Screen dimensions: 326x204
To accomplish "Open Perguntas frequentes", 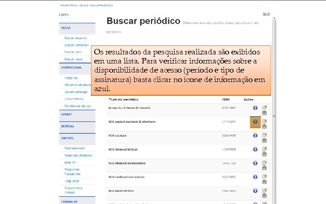I will pyautogui.click(x=72, y=171).
